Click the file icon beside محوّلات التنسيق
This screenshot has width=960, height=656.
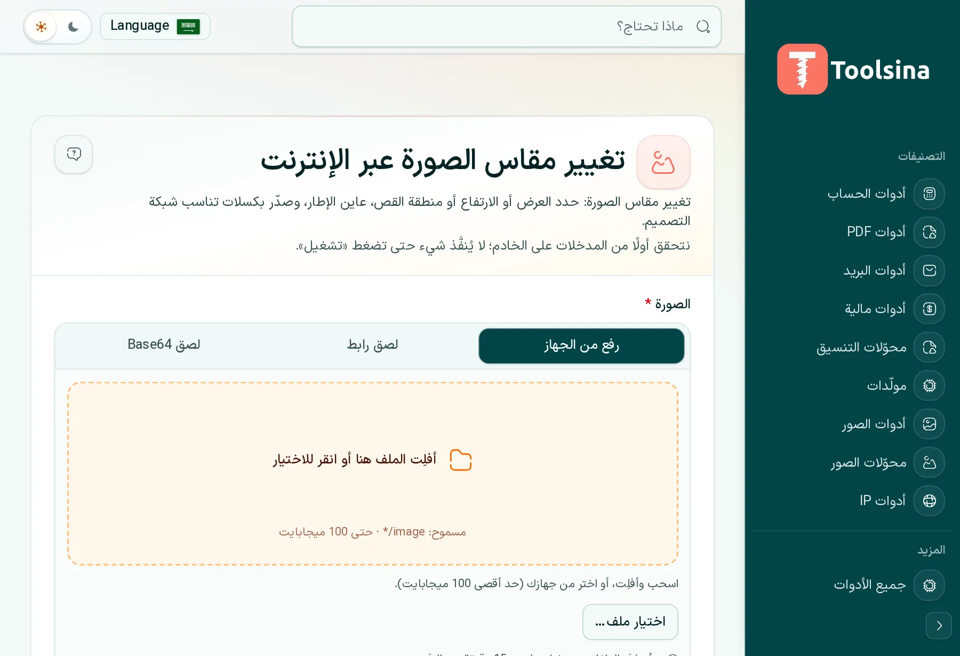point(929,347)
